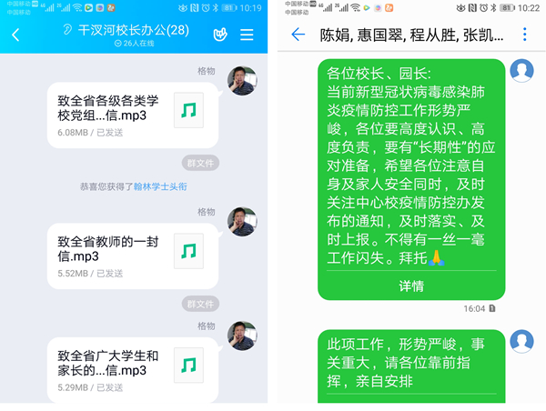Screen dimensions: 546x411
Task: Click the first 群文件 tag
Action: 200,163
